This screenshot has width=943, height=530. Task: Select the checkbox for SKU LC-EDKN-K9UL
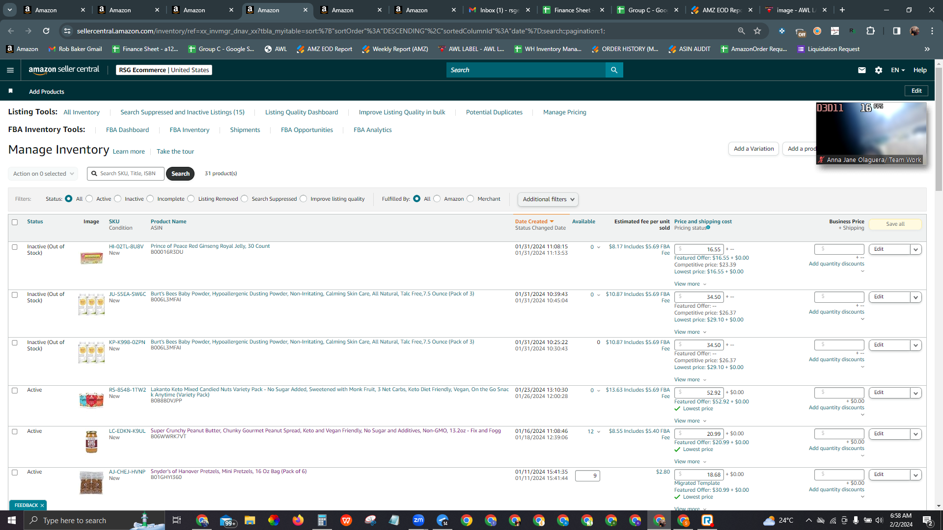click(x=15, y=432)
